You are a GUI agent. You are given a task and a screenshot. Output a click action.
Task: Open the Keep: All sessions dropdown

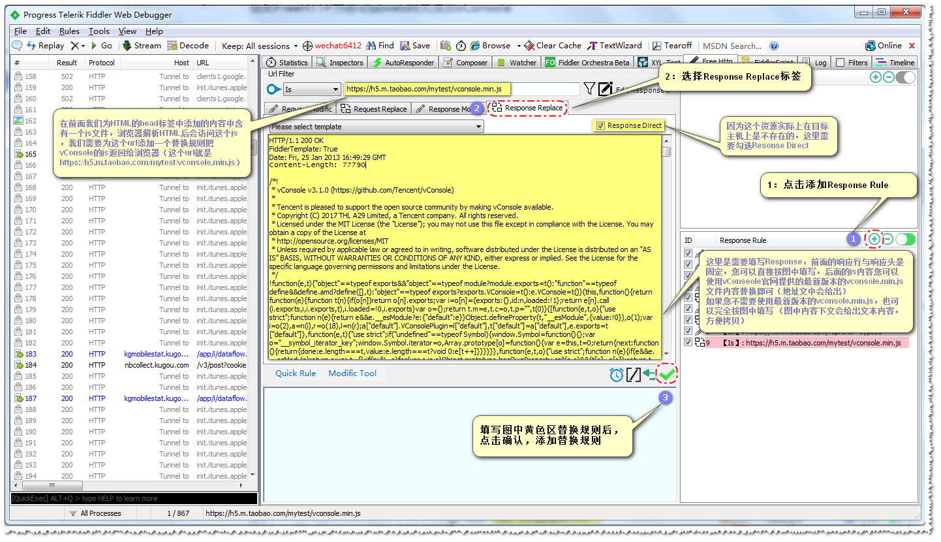[260, 46]
